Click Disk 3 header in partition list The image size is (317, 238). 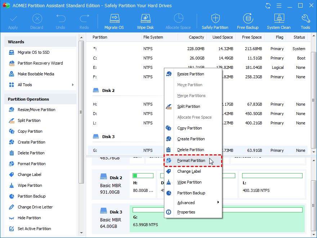(x=104, y=137)
